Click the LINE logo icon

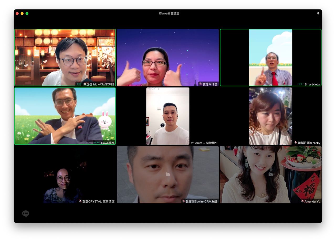click(25, 214)
